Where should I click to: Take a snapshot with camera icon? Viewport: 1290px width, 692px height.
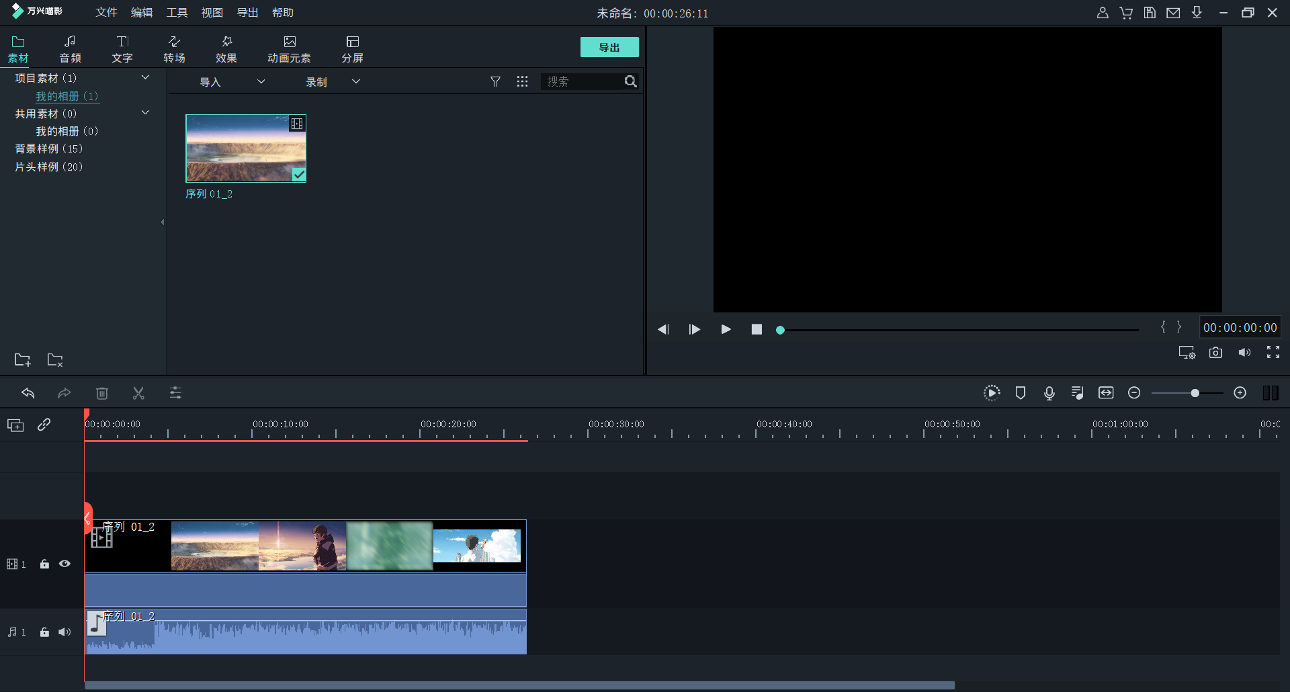(1215, 353)
